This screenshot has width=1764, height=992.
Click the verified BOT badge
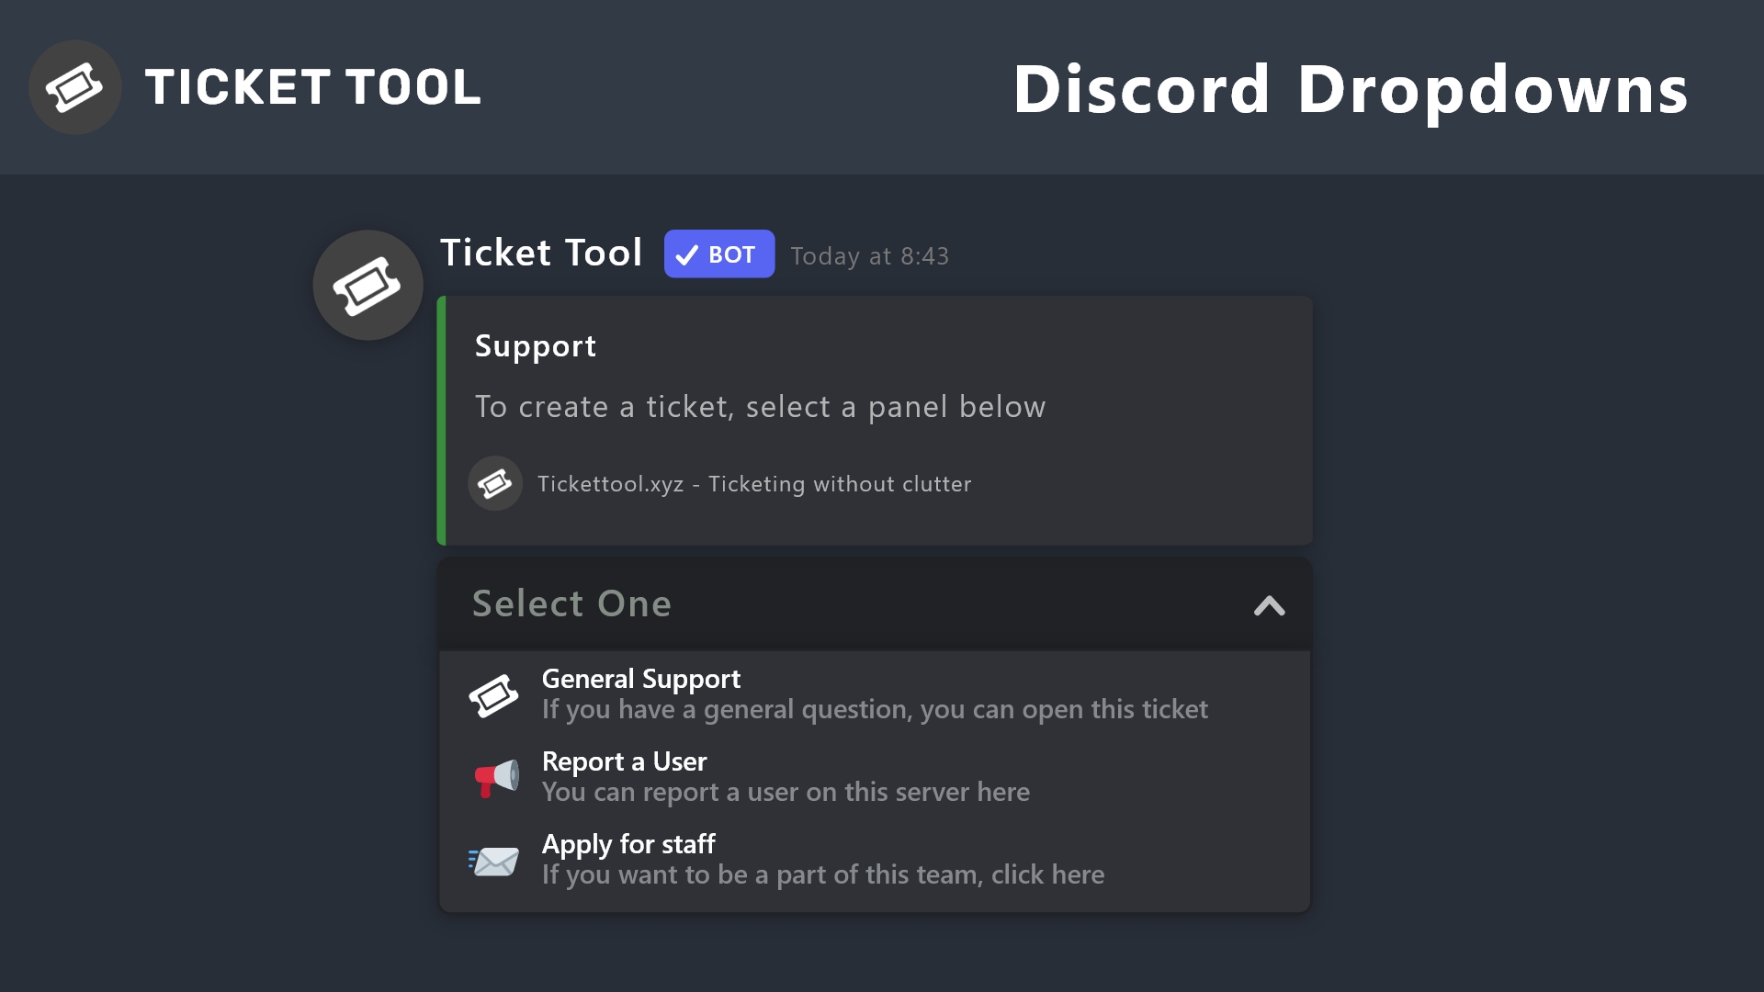pos(718,254)
